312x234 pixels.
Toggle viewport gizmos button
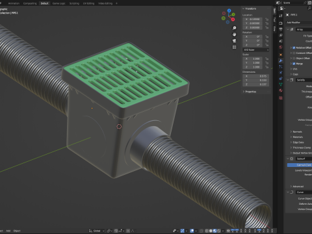(x=183, y=231)
